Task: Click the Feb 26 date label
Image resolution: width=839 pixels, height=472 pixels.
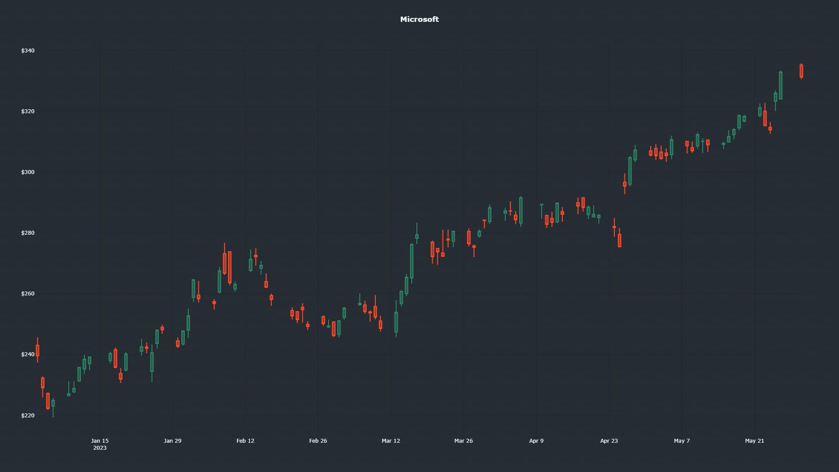Action: pyautogui.click(x=318, y=441)
